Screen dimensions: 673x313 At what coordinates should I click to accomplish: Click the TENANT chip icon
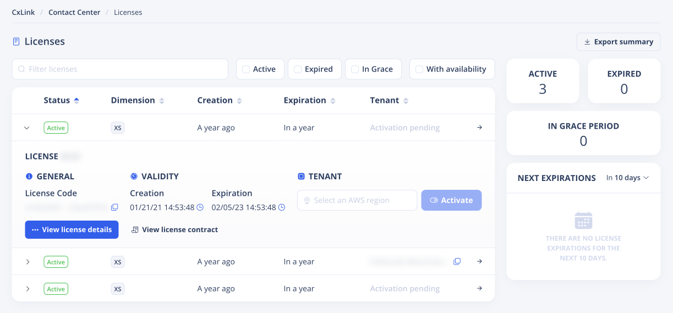click(301, 177)
